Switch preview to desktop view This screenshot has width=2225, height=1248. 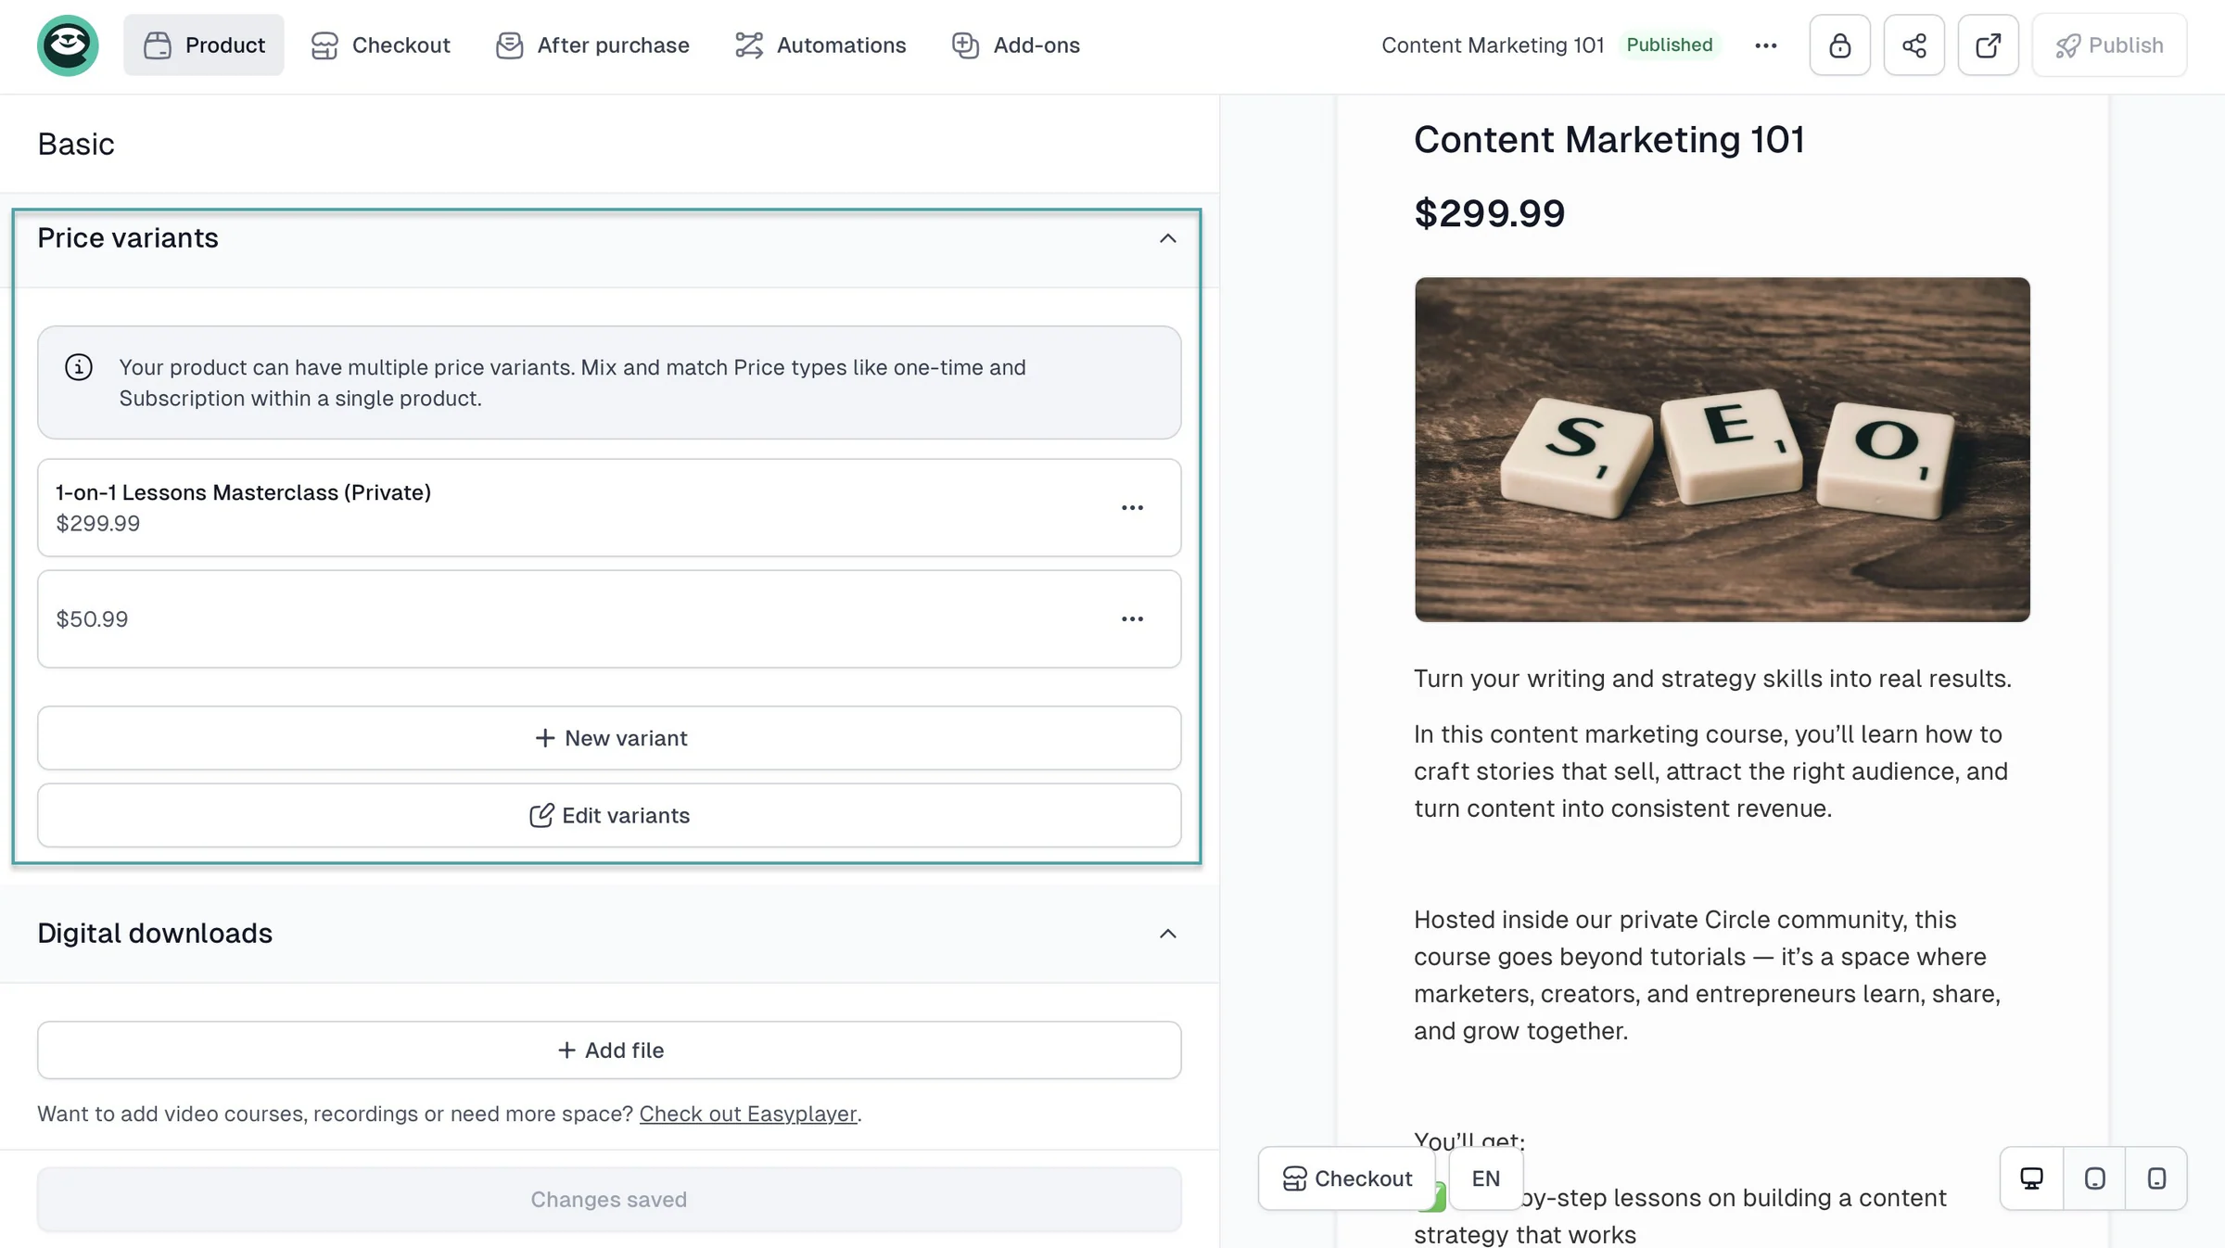point(2032,1178)
